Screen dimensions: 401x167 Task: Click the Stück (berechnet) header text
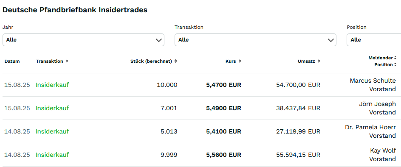point(151,61)
